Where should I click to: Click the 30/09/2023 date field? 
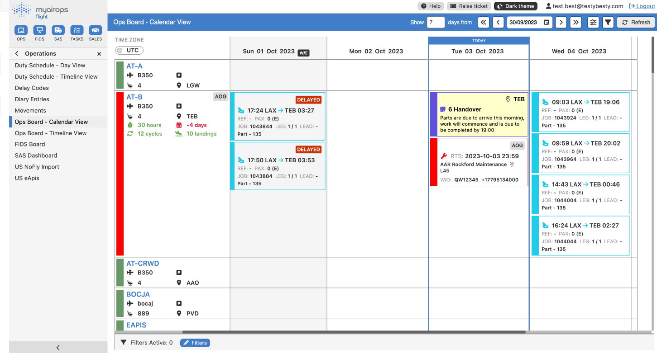[529, 22]
